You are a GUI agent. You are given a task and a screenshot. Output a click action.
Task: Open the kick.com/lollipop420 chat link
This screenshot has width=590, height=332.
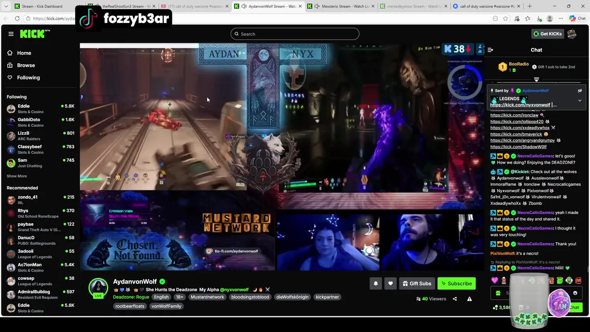pos(517,122)
